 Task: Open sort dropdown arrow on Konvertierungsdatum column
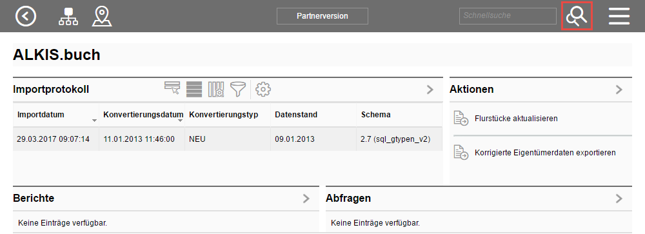(x=180, y=121)
